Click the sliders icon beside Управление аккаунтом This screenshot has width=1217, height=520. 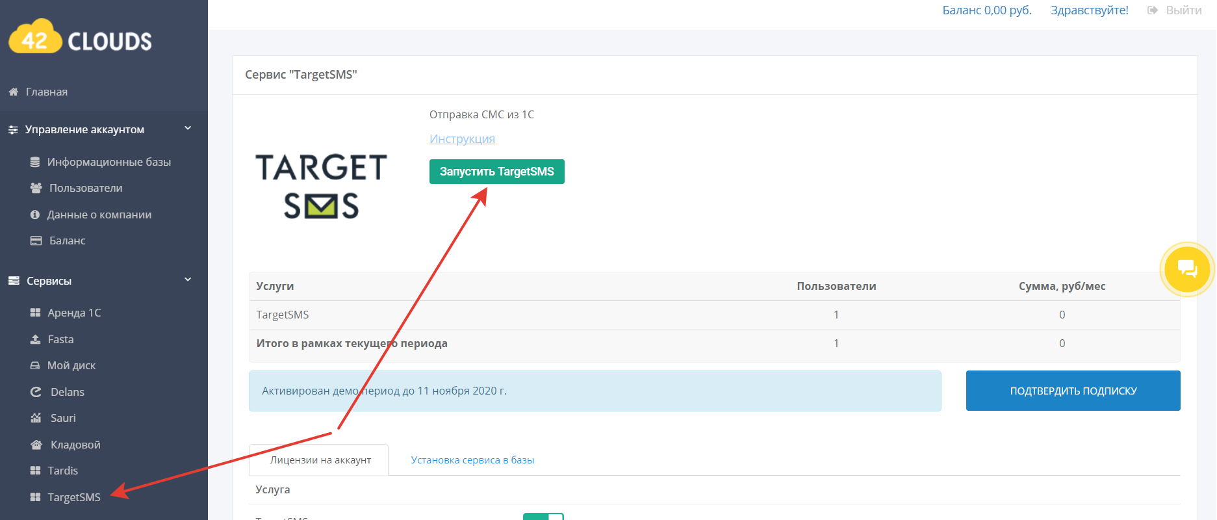[x=13, y=130]
